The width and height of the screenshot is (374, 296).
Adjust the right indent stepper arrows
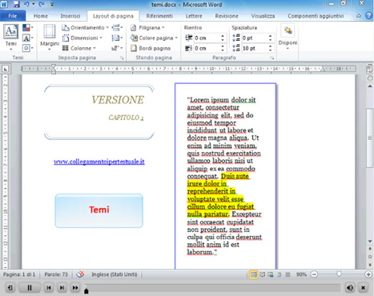tap(223, 48)
